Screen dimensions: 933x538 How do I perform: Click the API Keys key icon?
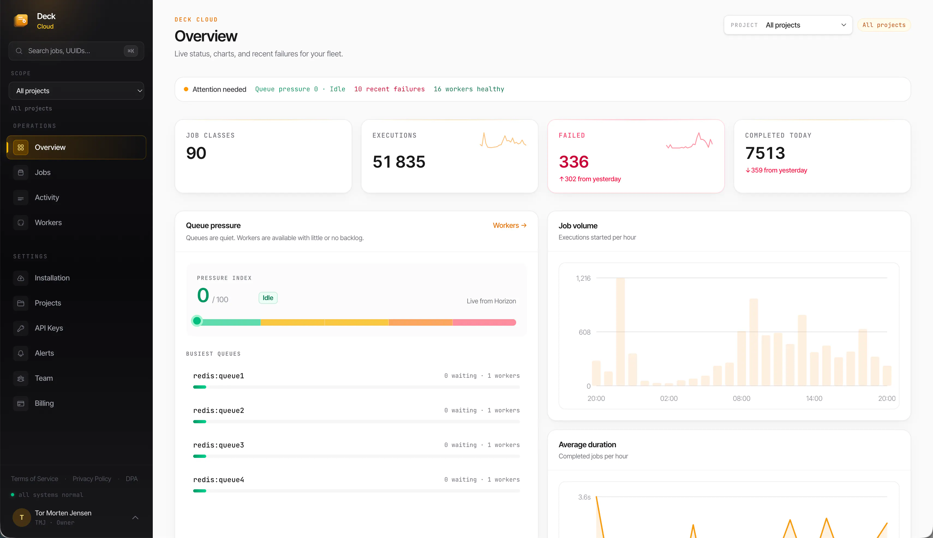coord(21,328)
